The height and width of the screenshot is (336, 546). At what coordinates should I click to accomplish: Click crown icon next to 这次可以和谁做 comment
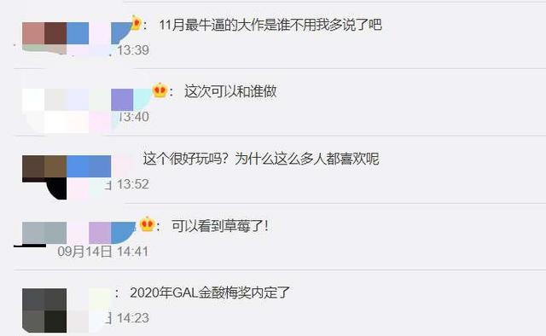160,90
